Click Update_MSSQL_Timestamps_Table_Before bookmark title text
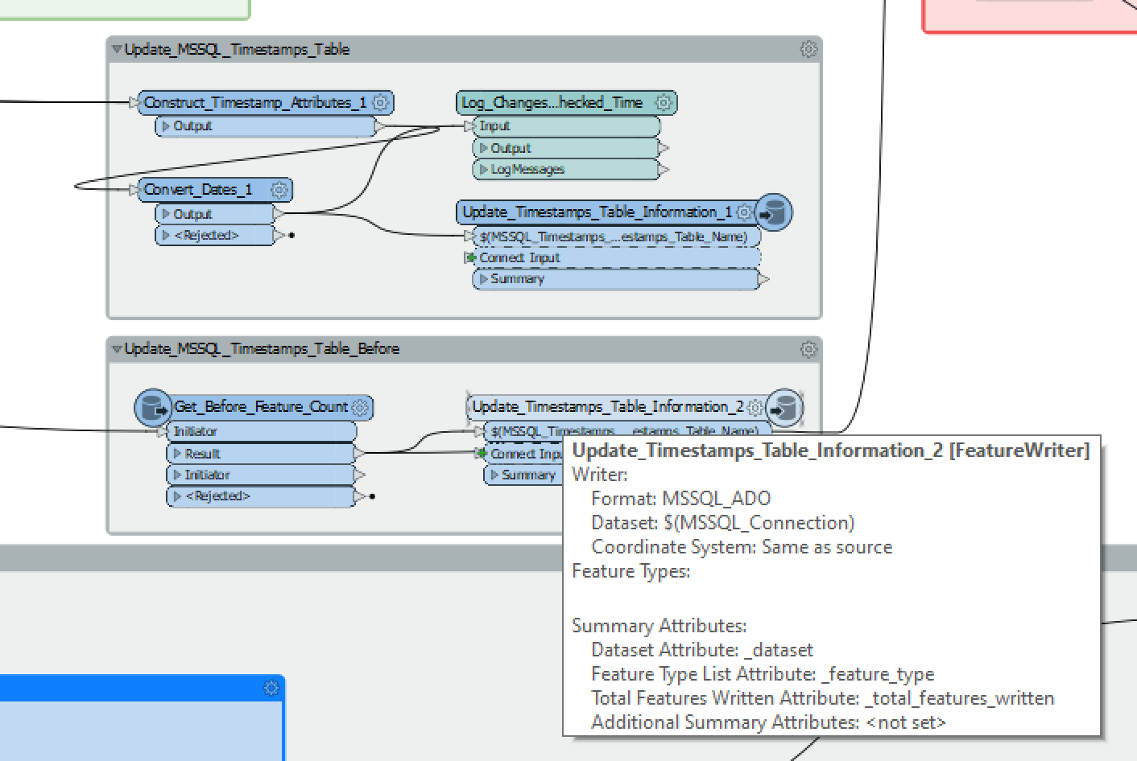This screenshot has height=761, width=1137. [x=262, y=349]
